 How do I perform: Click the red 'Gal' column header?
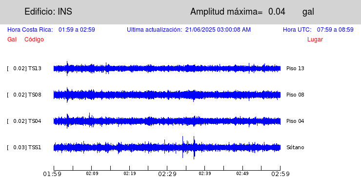click(12, 39)
